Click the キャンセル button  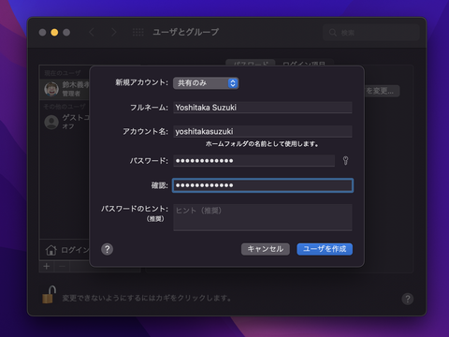pyautogui.click(x=266, y=249)
